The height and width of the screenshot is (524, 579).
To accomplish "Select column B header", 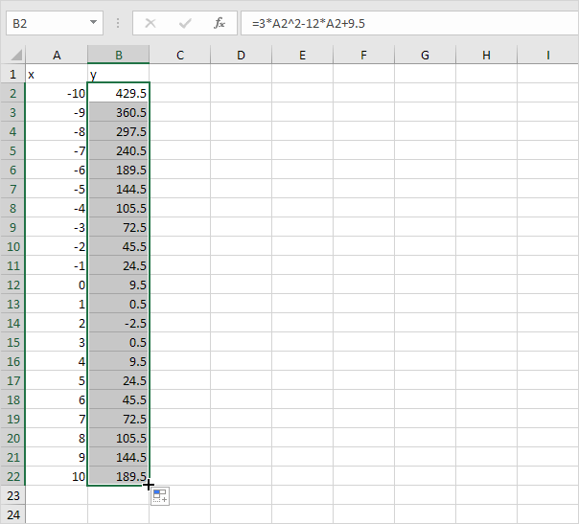I will [x=118, y=56].
